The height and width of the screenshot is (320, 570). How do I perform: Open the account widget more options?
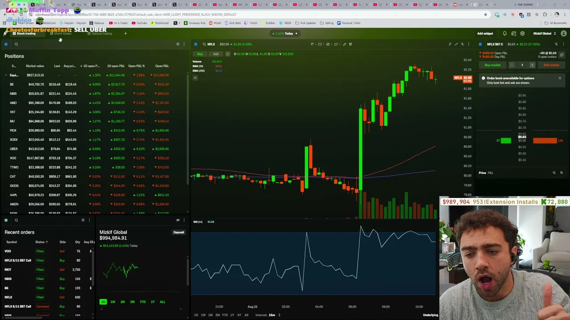pos(183,220)
